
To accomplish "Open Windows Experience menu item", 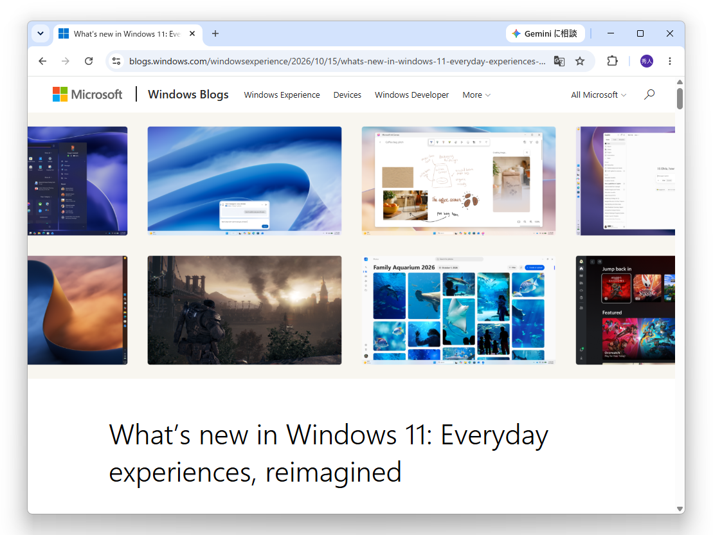I will [x=282, y=95].
